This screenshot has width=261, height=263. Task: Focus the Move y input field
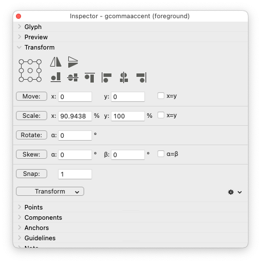coord(128,97)
